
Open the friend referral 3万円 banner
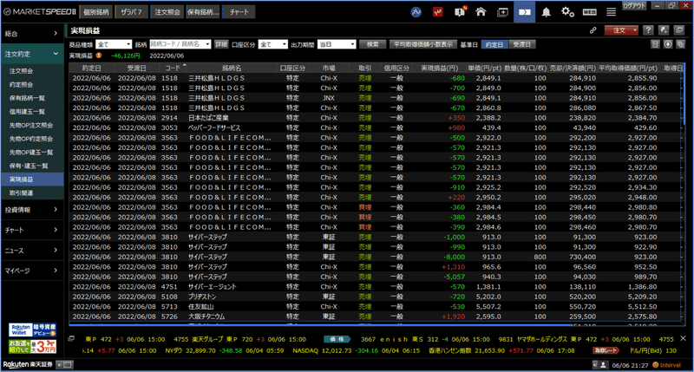coord(32,346)
